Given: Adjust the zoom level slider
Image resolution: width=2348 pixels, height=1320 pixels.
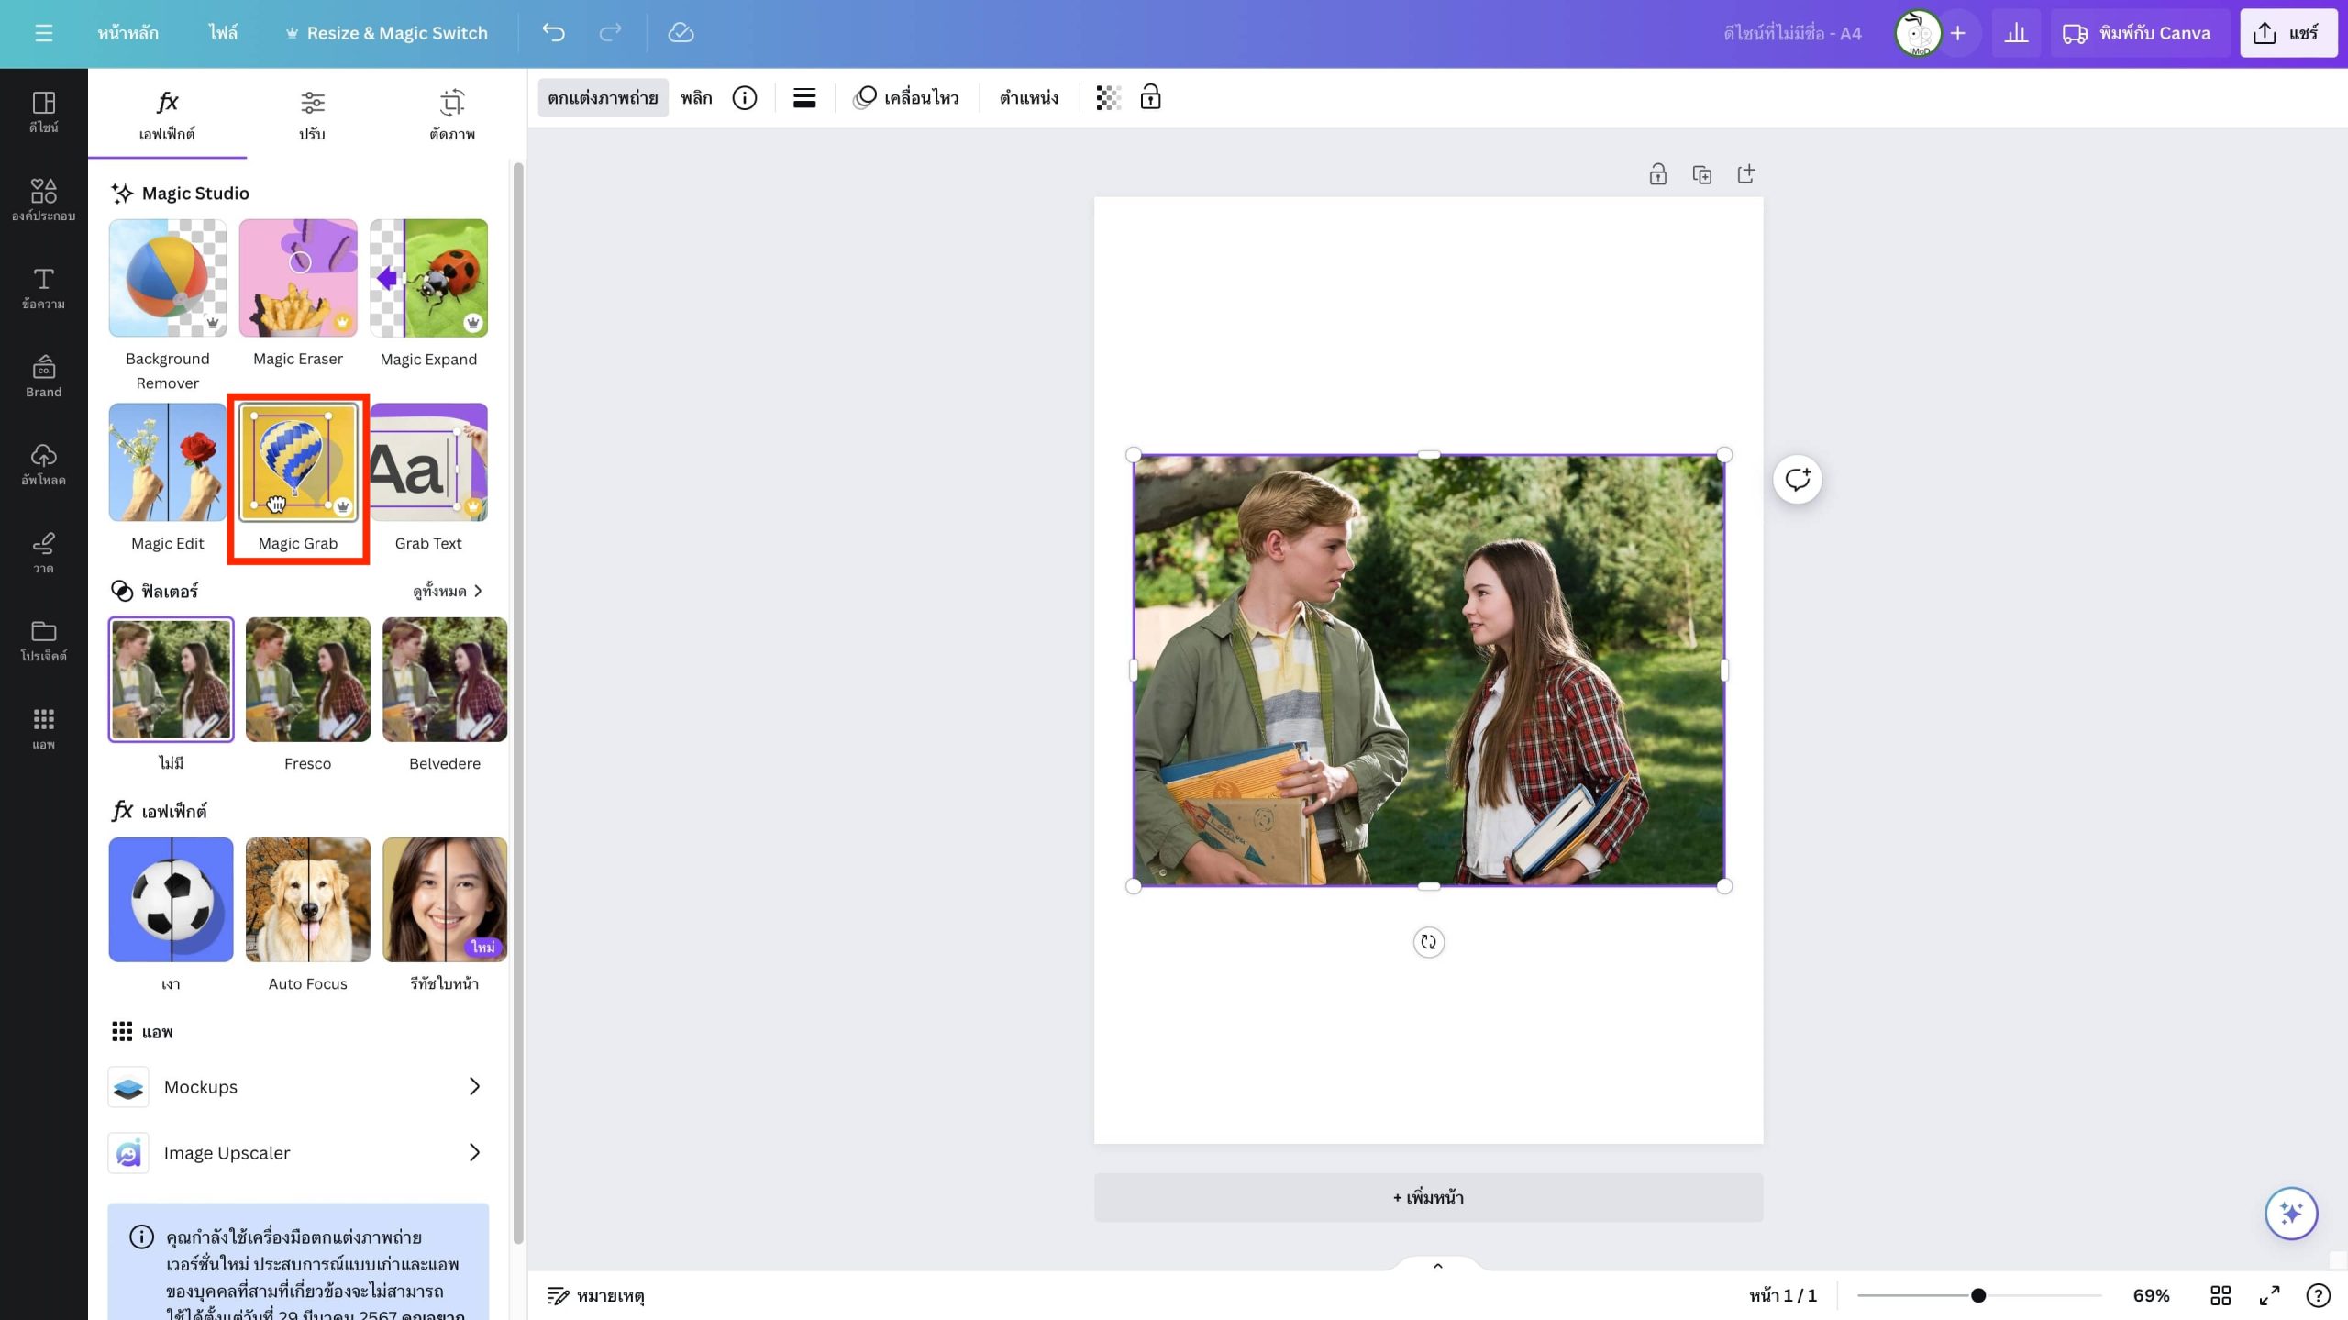Looking at the screenshot, I should (x=1978, y=1295).
